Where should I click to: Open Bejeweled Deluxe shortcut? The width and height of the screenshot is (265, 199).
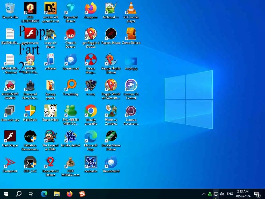pos(70,12)
